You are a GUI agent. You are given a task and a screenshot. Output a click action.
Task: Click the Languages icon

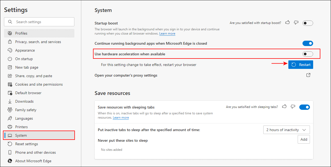click(x=10, y=118)
